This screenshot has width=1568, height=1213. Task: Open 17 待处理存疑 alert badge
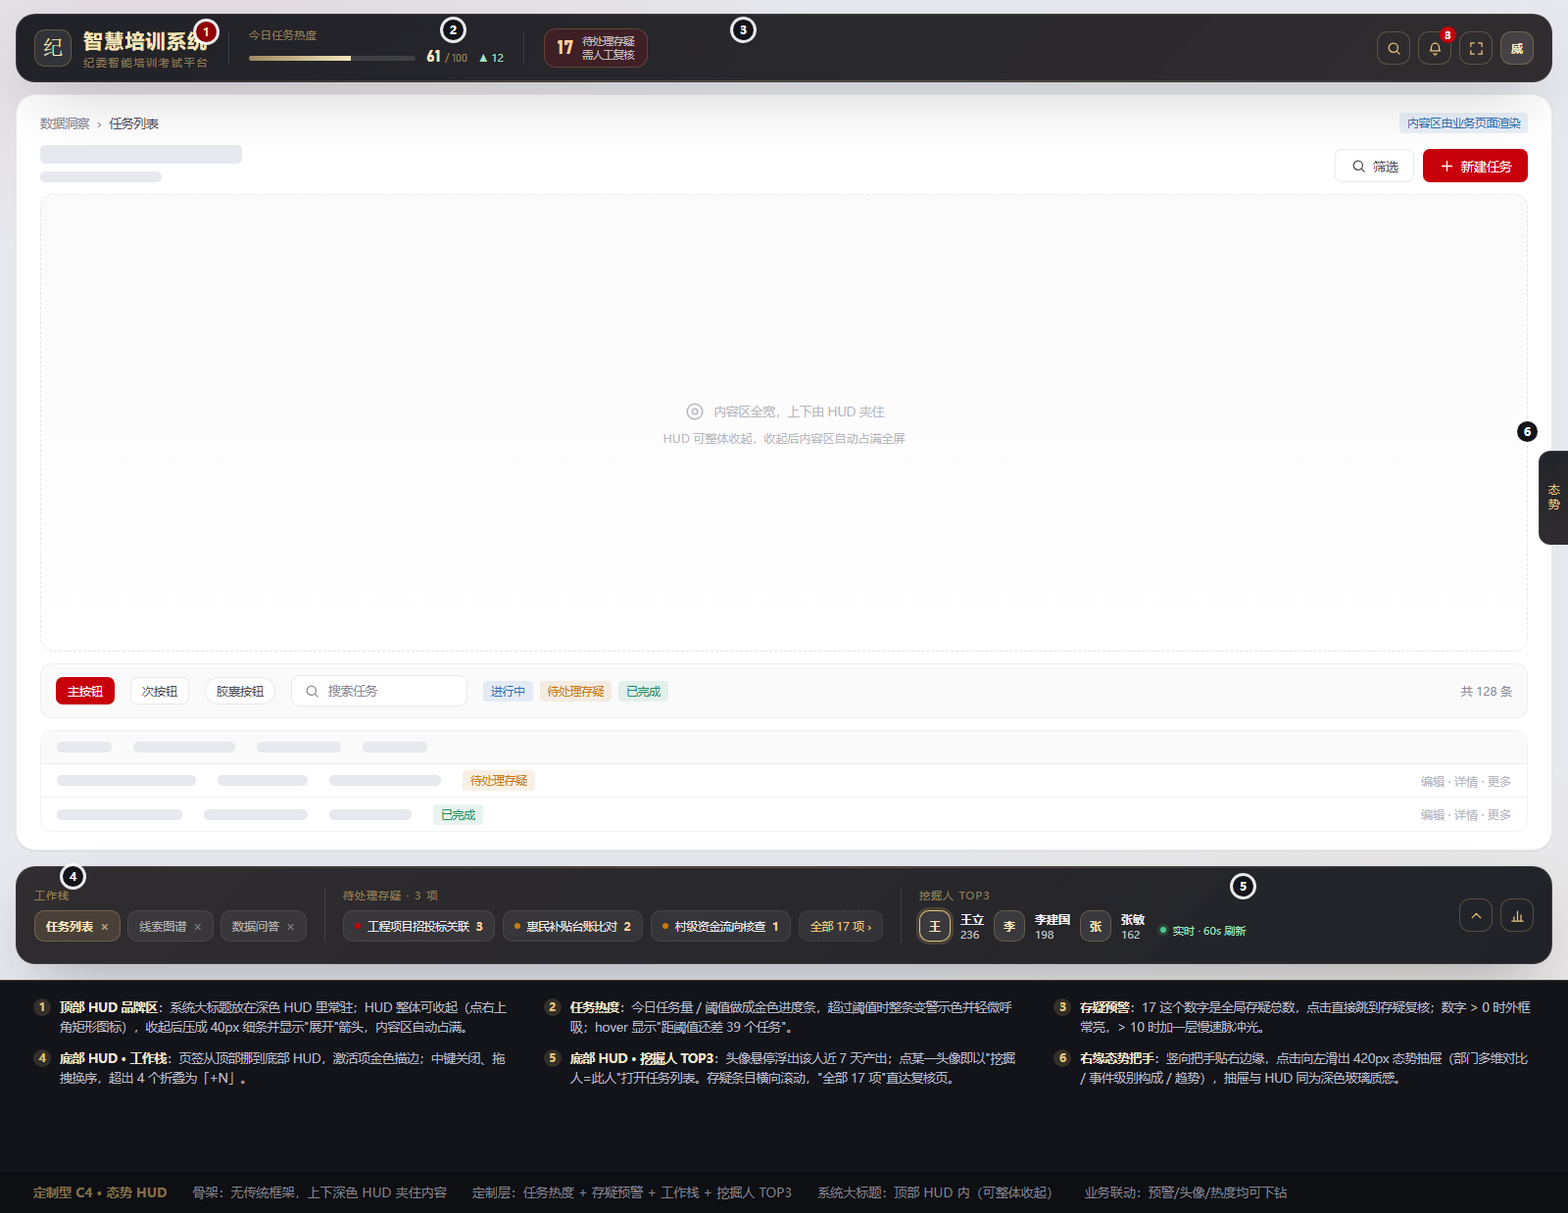coord(596,48)
